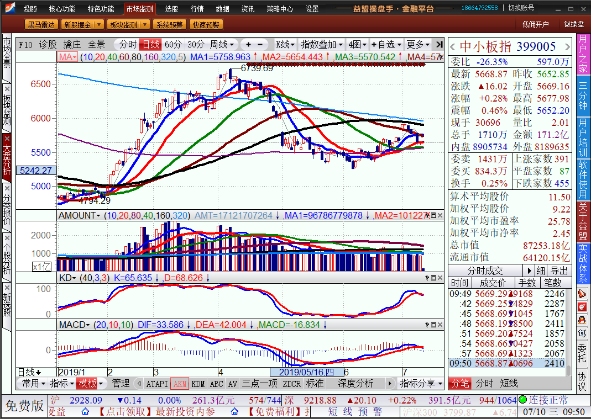Click the app logo in top-left corner
Screen dimensions: 591x419
click(9, 8)
